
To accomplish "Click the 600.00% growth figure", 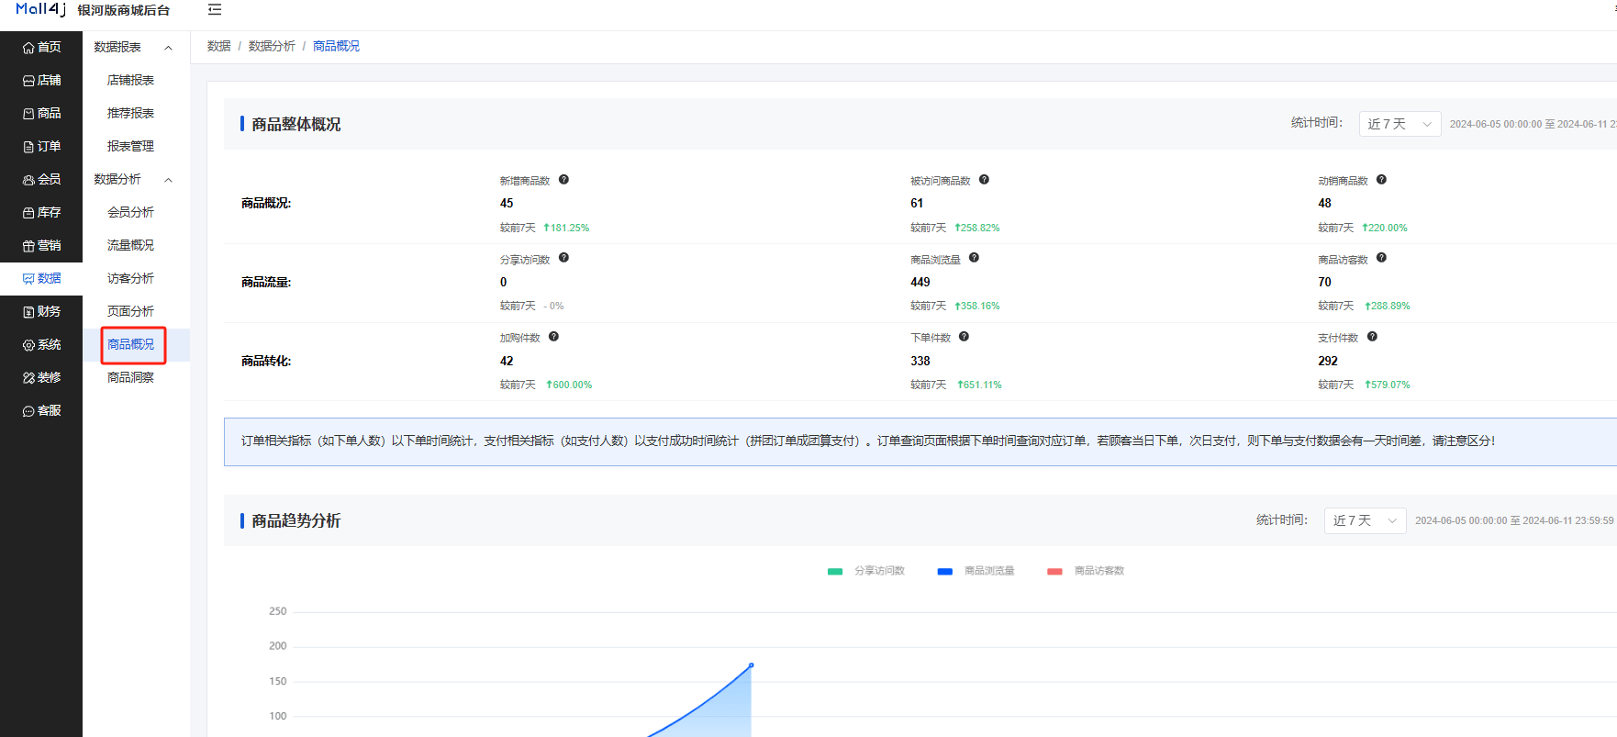I will 569,385.
